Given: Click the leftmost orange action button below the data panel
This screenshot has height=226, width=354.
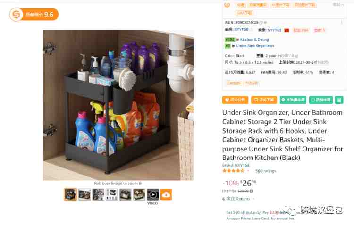Looking at the screenshot, I should point(235,100).
